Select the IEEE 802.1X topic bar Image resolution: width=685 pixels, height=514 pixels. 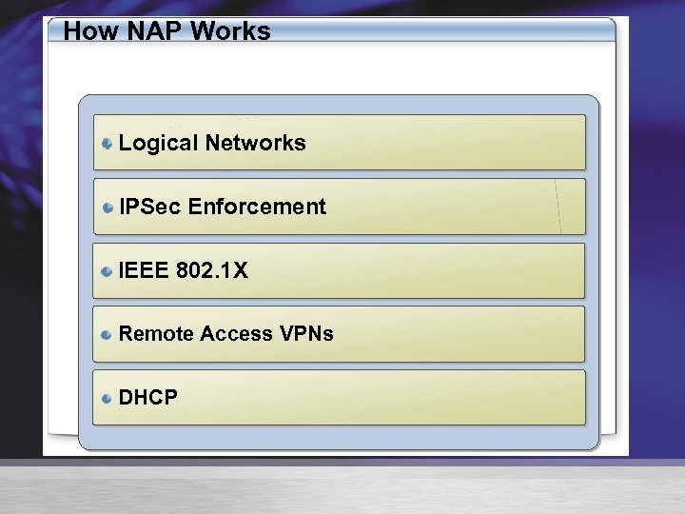339,270
